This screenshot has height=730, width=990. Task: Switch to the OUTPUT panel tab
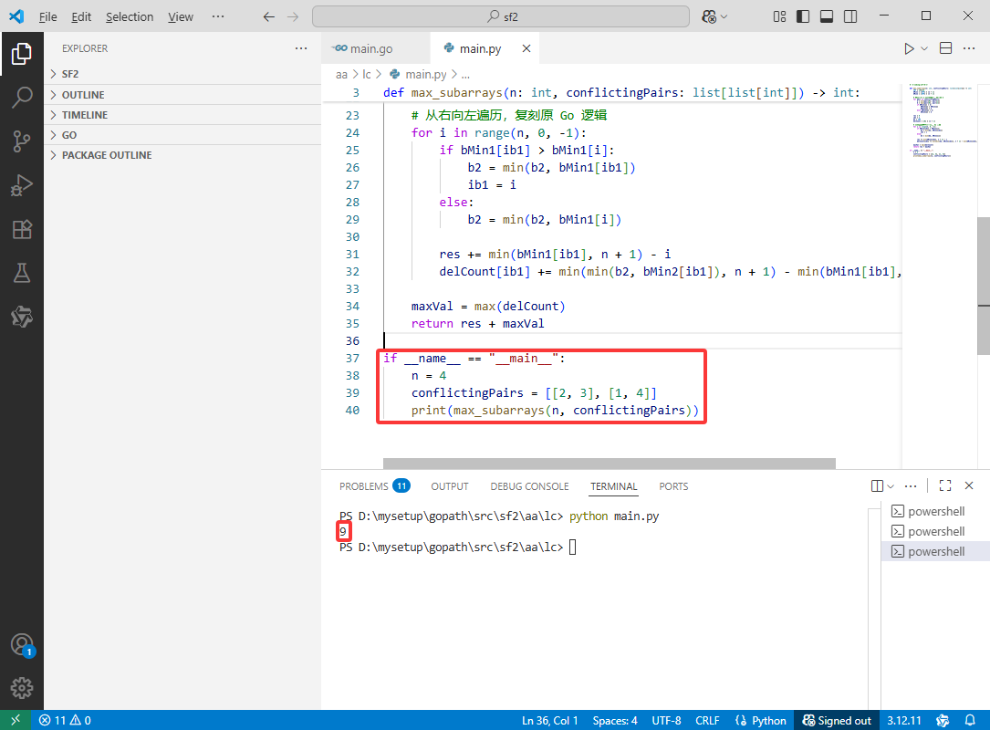click(450, 486)
